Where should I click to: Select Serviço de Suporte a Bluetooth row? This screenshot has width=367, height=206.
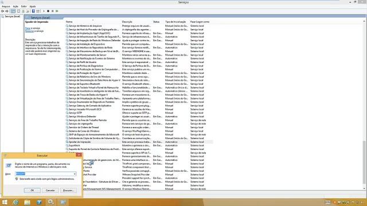139,84
